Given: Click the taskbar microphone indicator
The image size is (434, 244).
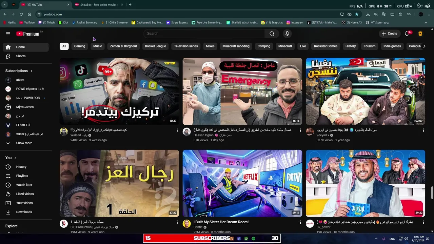Looking at the screenshot, I should point(383,239).
